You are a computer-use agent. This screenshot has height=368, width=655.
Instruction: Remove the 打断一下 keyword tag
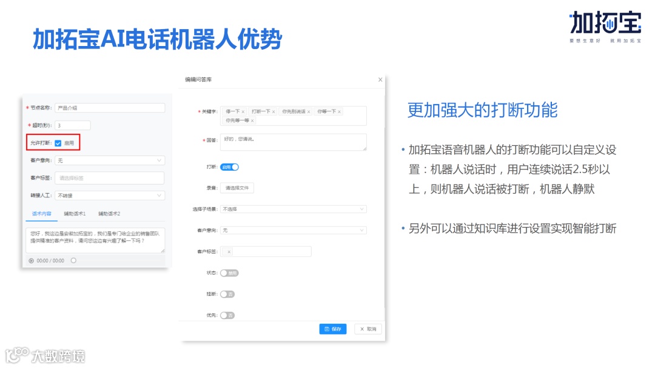tap(274, 112)
